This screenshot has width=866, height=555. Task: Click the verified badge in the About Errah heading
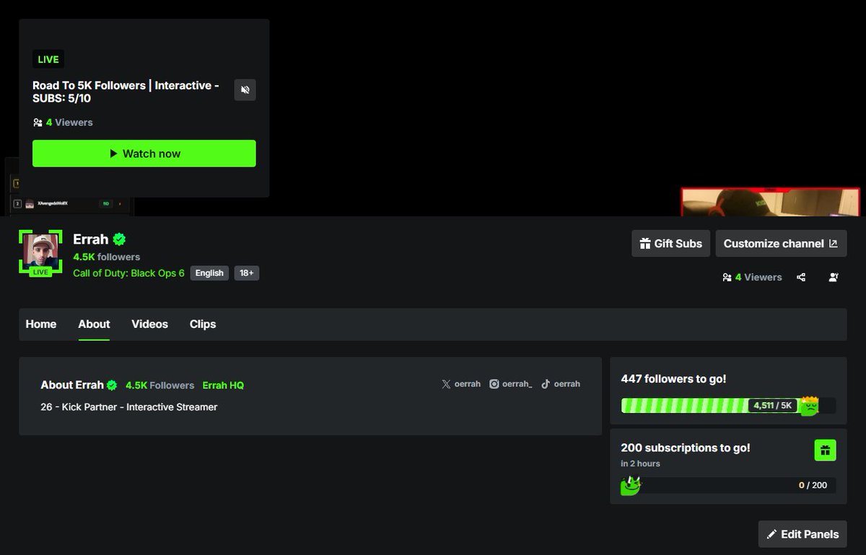[x=112, y=385]
